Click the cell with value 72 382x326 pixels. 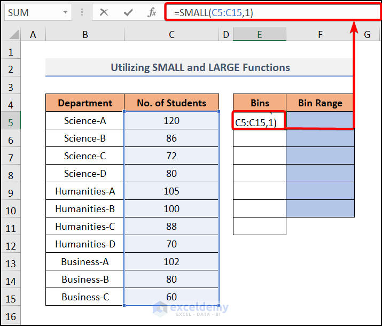(171, 156)
